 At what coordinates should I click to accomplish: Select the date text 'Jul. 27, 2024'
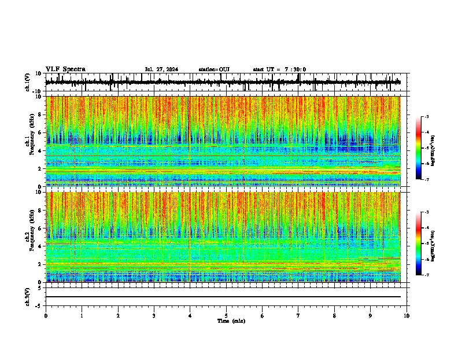(161, 69)
